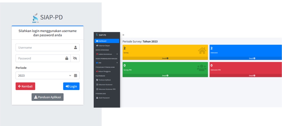Toggle password visibility eye-slash icon
The height and width of the screenshot is (126, 282).
(75, 58)
